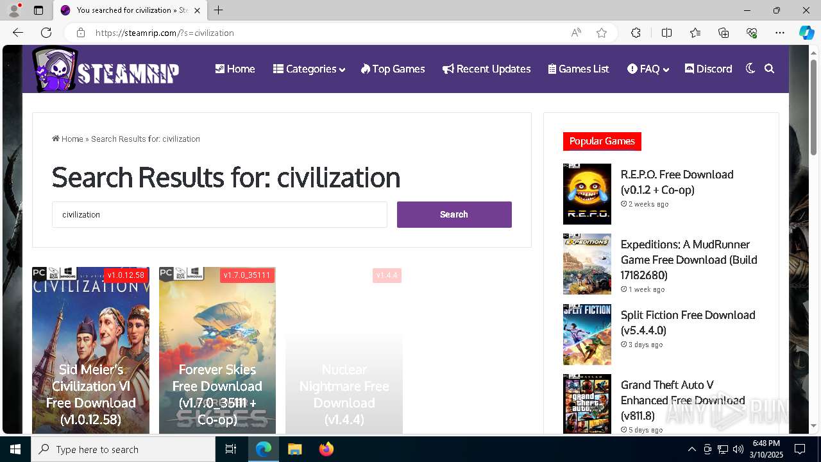
Task: Click the v1.0.12.58 version badge
Action: click(x=126, y=275)
